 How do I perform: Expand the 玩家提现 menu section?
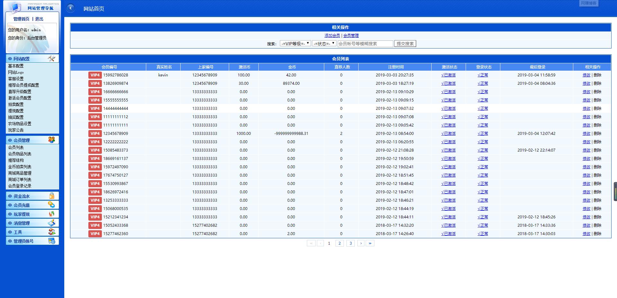pyautogui.click(x=32, y=214)
